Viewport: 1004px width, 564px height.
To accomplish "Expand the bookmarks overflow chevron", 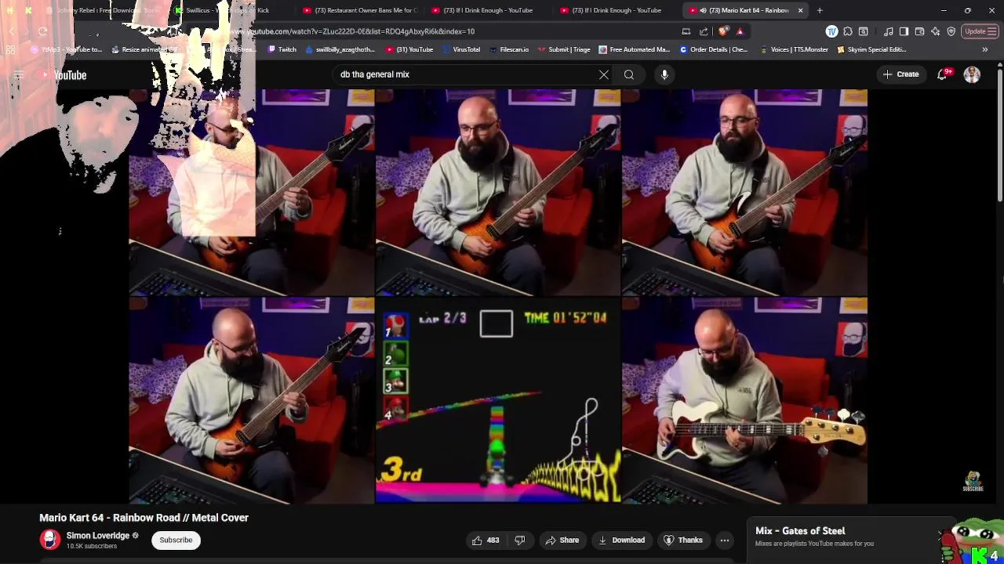I will coord(985,49).
